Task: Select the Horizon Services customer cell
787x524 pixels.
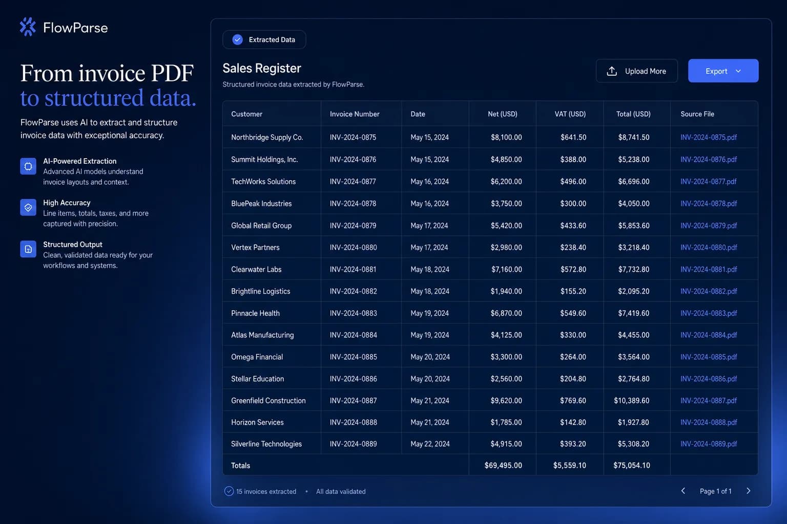Action: coord(272,422)
